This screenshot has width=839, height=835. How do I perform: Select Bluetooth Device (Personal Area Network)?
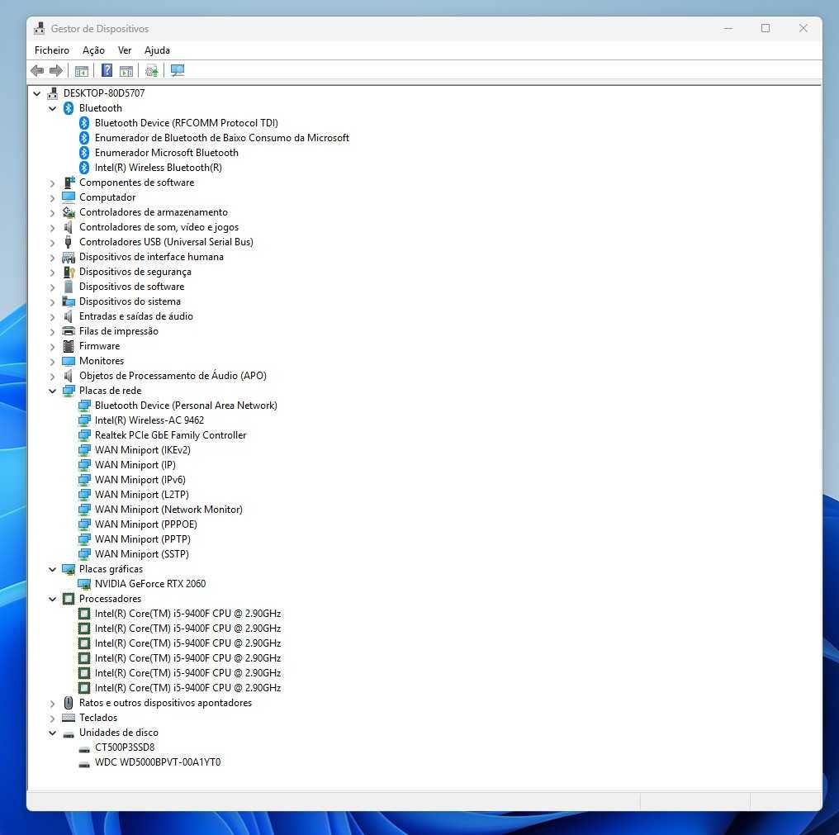[186, 406]
